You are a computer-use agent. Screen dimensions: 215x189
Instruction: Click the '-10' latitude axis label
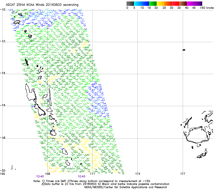[3, 10]
